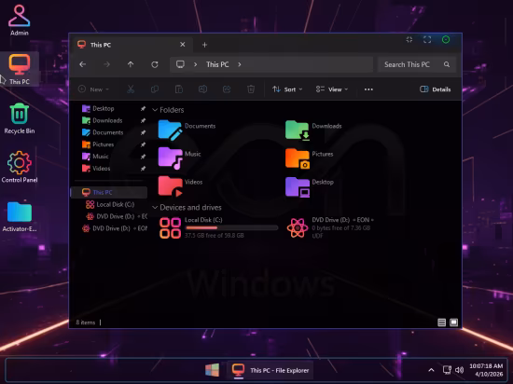Image resolution: width=513 pixels, height=384 pixels.
Task: Click the pin icon next to Pictures
Action: pos(143,144)
